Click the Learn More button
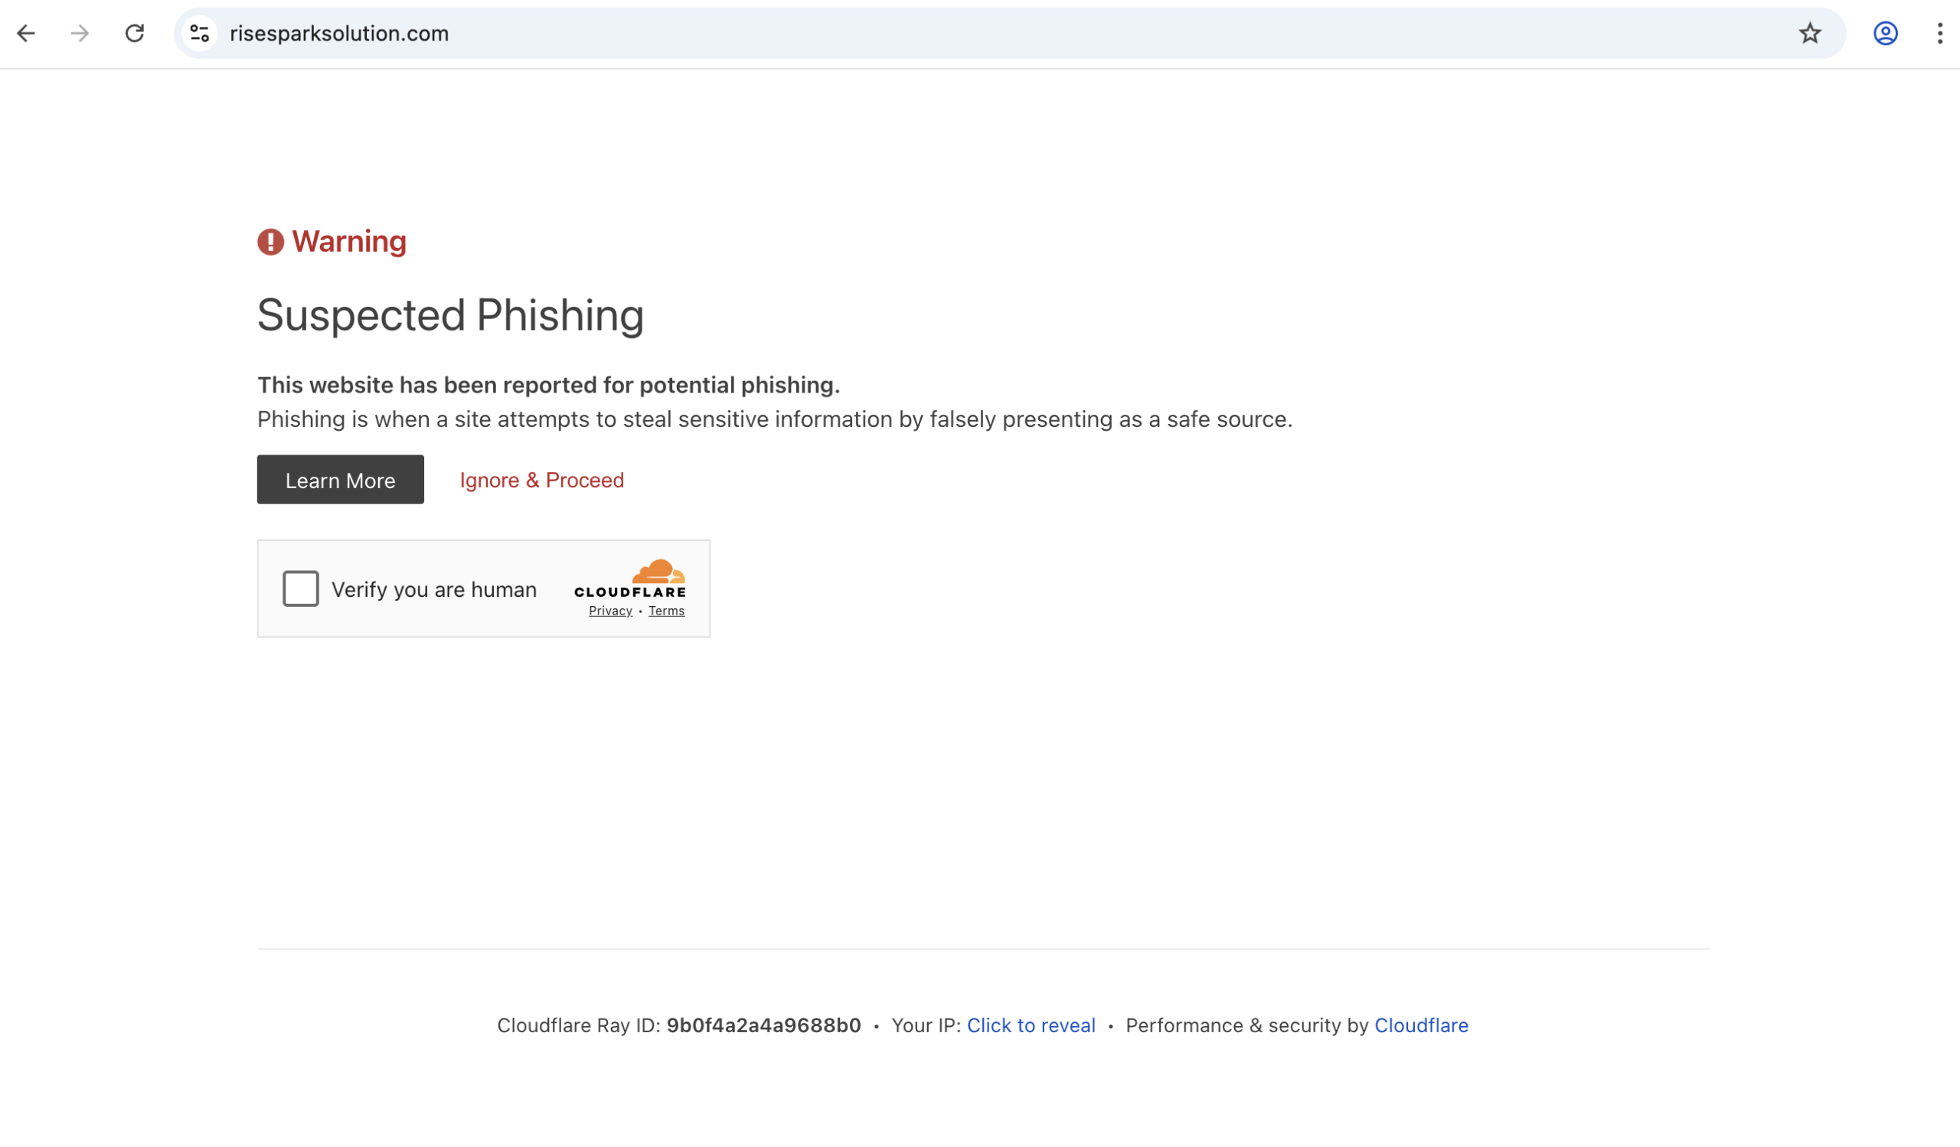 pos(340,480)
